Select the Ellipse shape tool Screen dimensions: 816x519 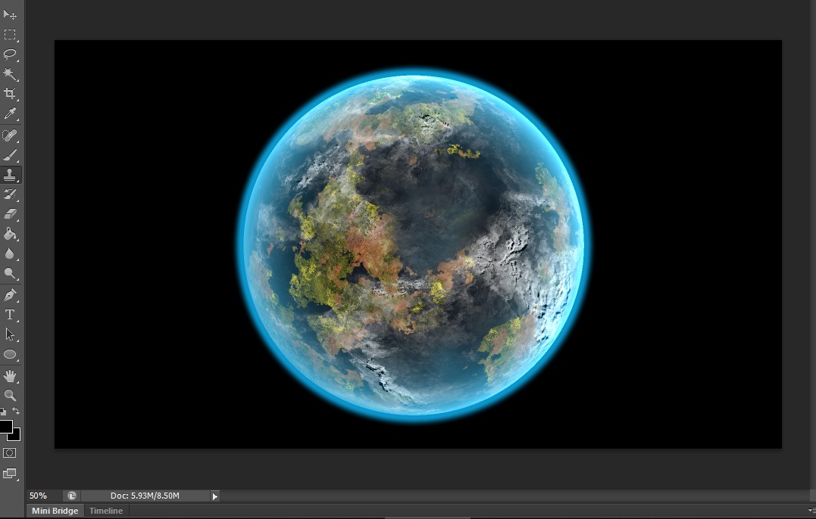10,354
